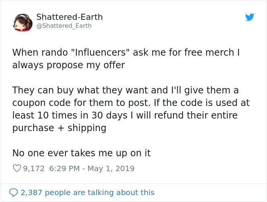The width and height of the screenshot is (267, 202).
Task: Open the Shattered-Earth profile avatar
Action: click(23, 23)
